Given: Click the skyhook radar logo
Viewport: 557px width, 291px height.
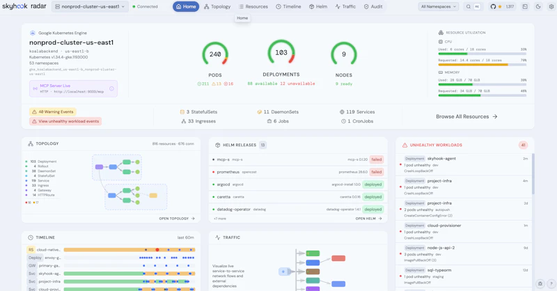Looking at the screenshot, I should tap(24, 6).
